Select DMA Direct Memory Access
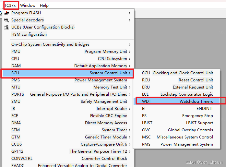The image size is (226, 167). [68, 123]
